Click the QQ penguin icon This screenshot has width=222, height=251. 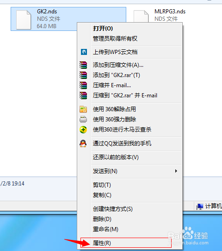[x=83, y=143]
